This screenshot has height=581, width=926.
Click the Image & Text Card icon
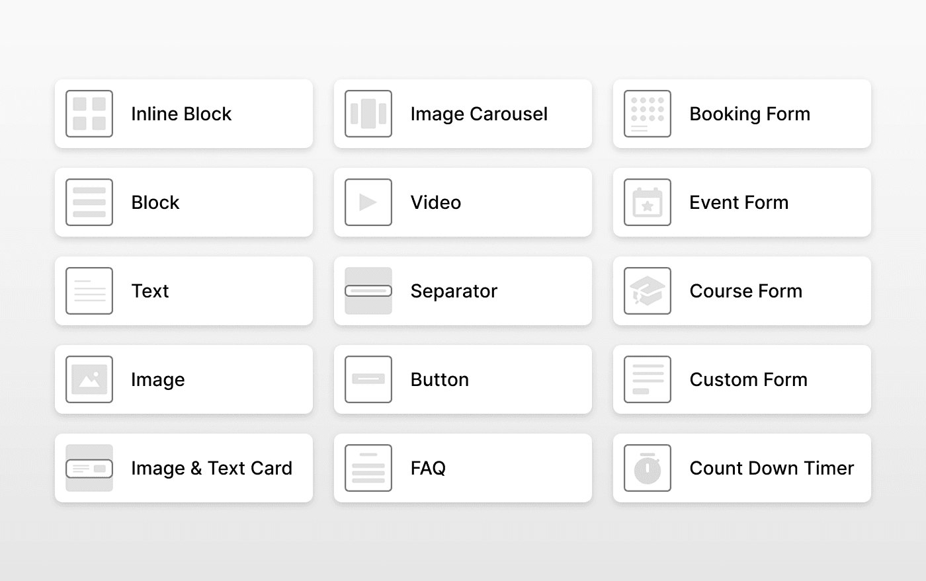coord(89,468)
